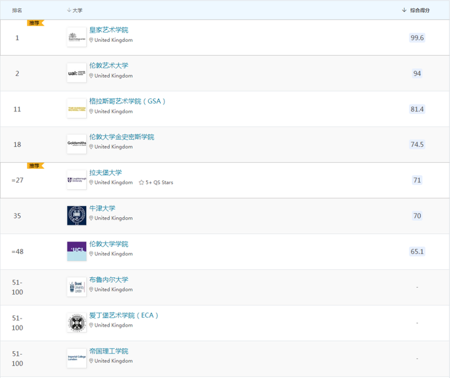Click the location pin icon under 格拉斯哥艺术学院

click(91, 111)
